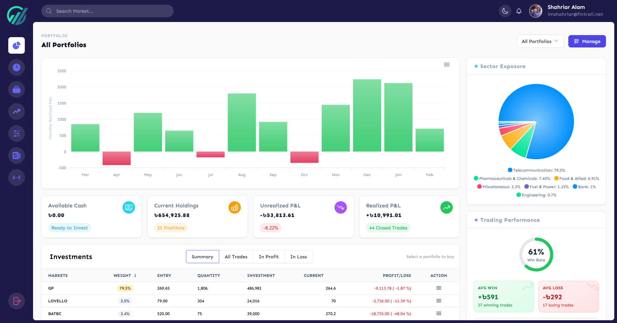Screen dimensions: 617x323
Task: Log out using the sidebar exit icon
Action: (16, 301)
